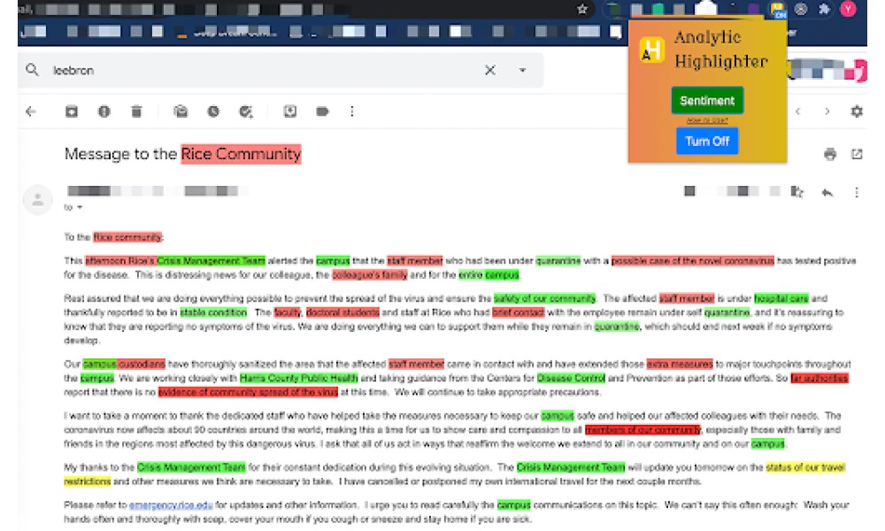
Task: Expand recipient details next to 'to'
Action: (x=80, y=207)
